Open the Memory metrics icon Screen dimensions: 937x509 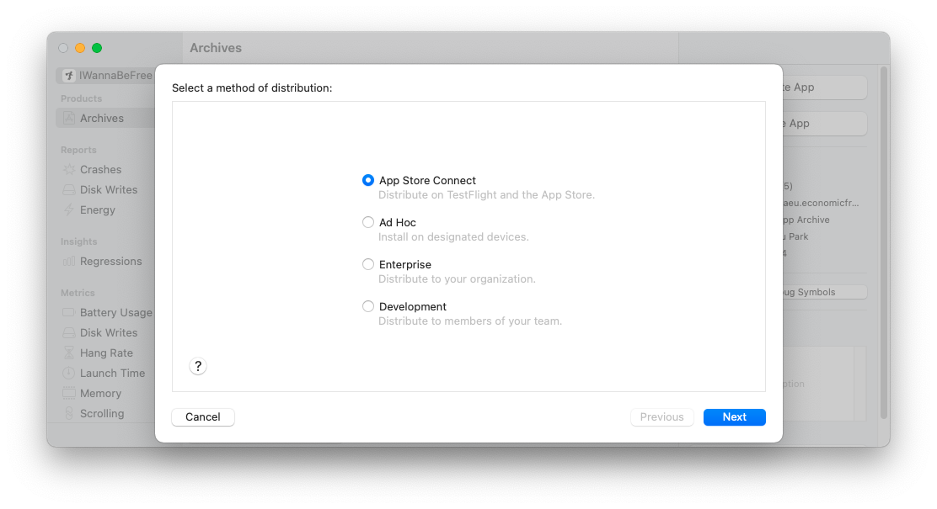pyautogui.click(x=69, y=394)
